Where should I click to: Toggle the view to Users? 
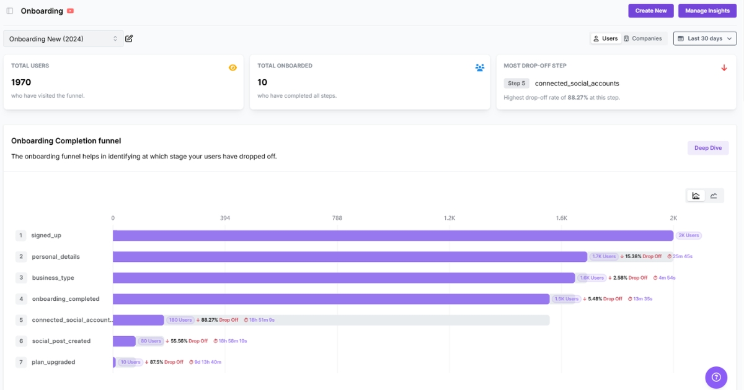[x=604, y=38]
